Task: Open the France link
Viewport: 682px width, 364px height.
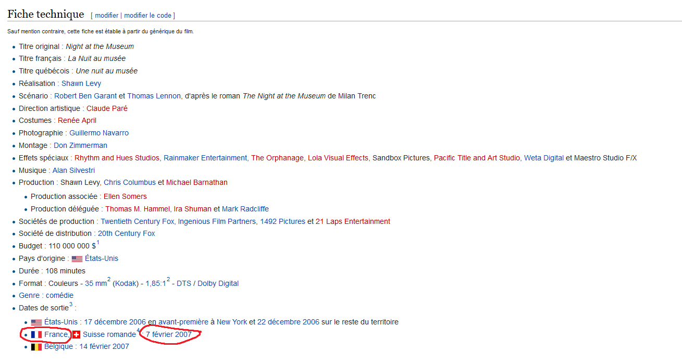Action: (56, 334)
